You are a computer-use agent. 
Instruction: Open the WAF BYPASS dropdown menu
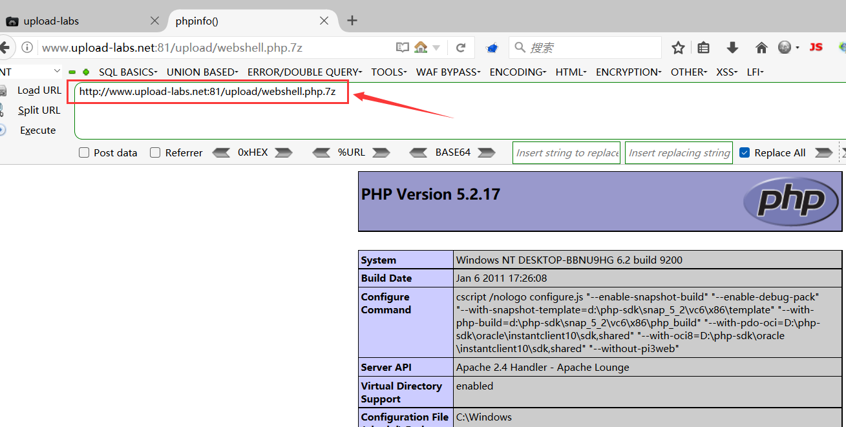pos(448,72)
